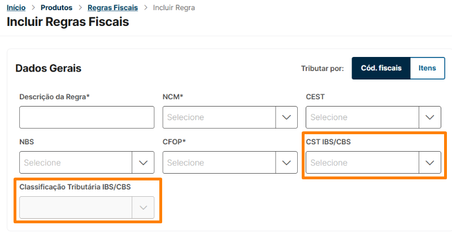Screen dimensions: 452x234
Task: Select Produtos in the breadcrumb trail
Action: click(x=56, y=8)
